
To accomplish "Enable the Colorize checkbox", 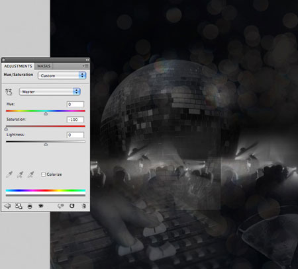I will (x=43, y=174).
